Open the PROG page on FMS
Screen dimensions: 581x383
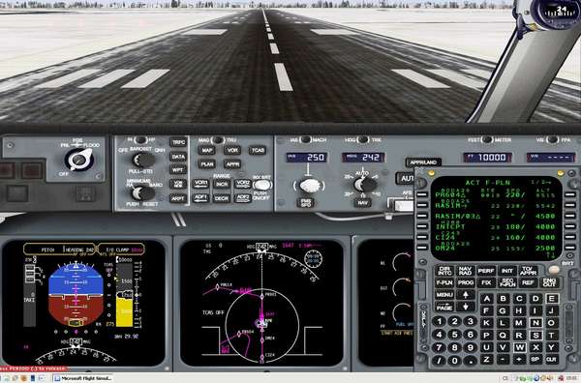[465, 283]
